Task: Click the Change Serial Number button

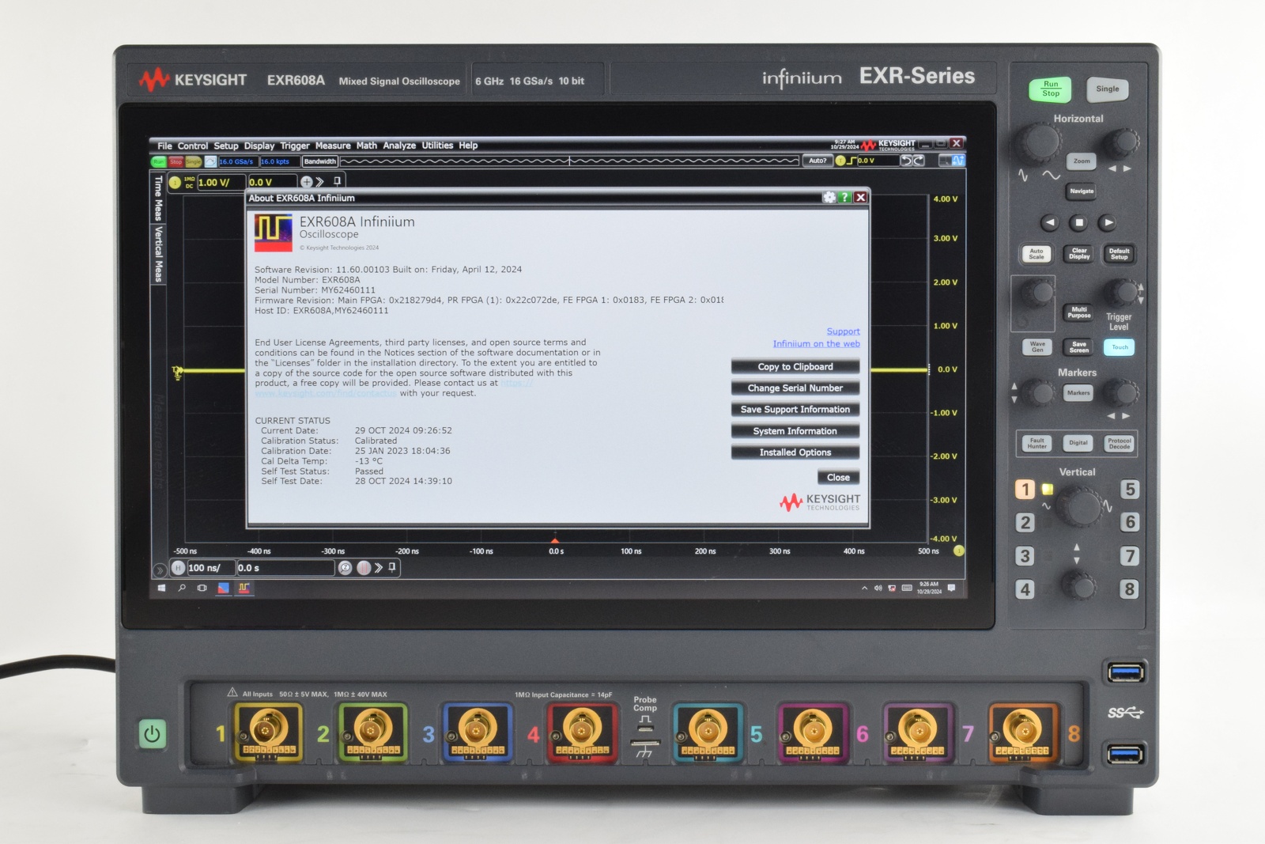Action: pyautogui.click(x=795, y=388)
